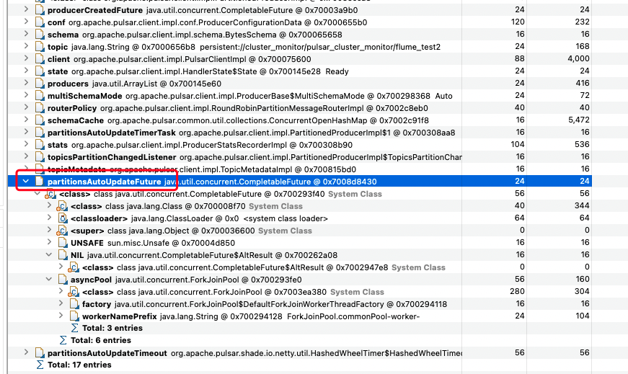
Task: Click the <system class loader> label
Action: [x=286, y=218]
